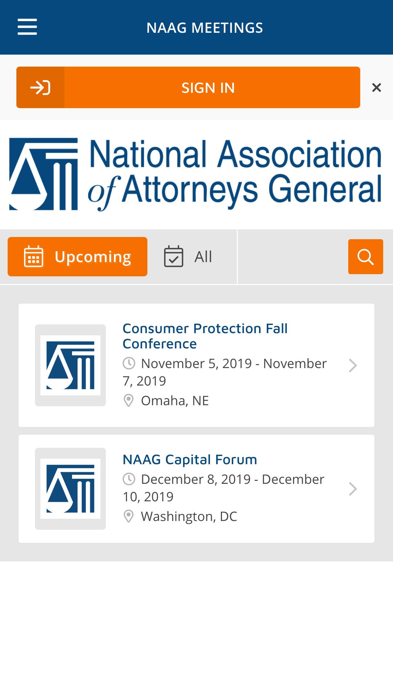Click clock icon beside November 5, 2019

point(129,363)
